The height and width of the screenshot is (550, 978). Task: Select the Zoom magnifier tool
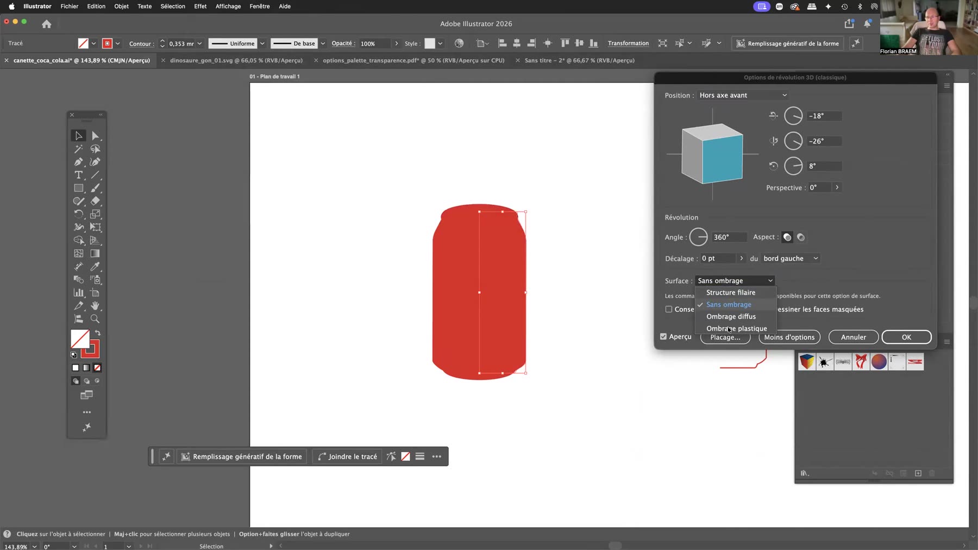pos(96,319)
